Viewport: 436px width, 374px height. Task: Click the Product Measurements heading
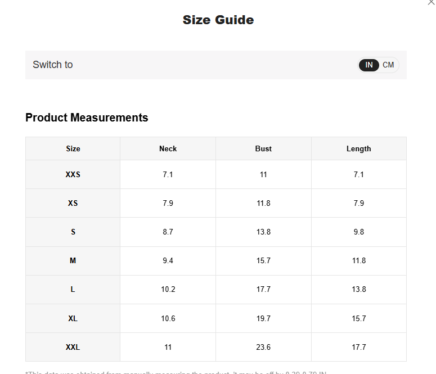(x=87, y=118)
